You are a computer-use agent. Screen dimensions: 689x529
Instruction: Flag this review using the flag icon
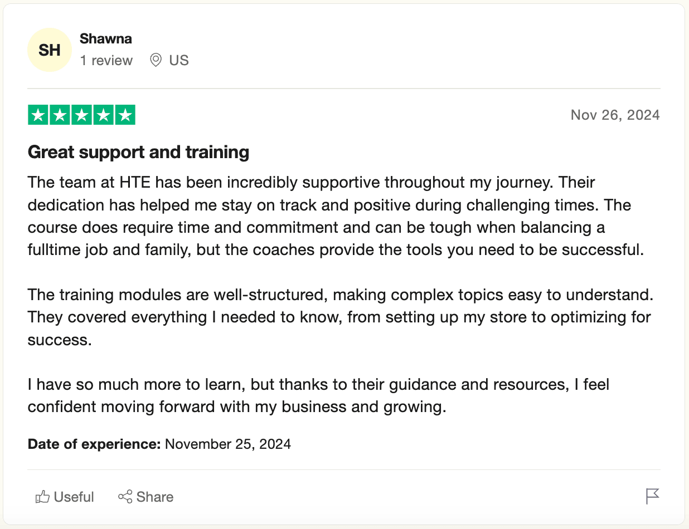[652, 496]
